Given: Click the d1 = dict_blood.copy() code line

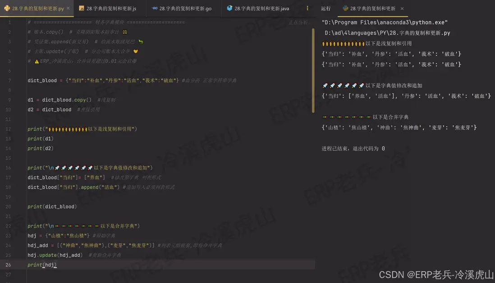Looking at the screenshot, I should (71, 100).
